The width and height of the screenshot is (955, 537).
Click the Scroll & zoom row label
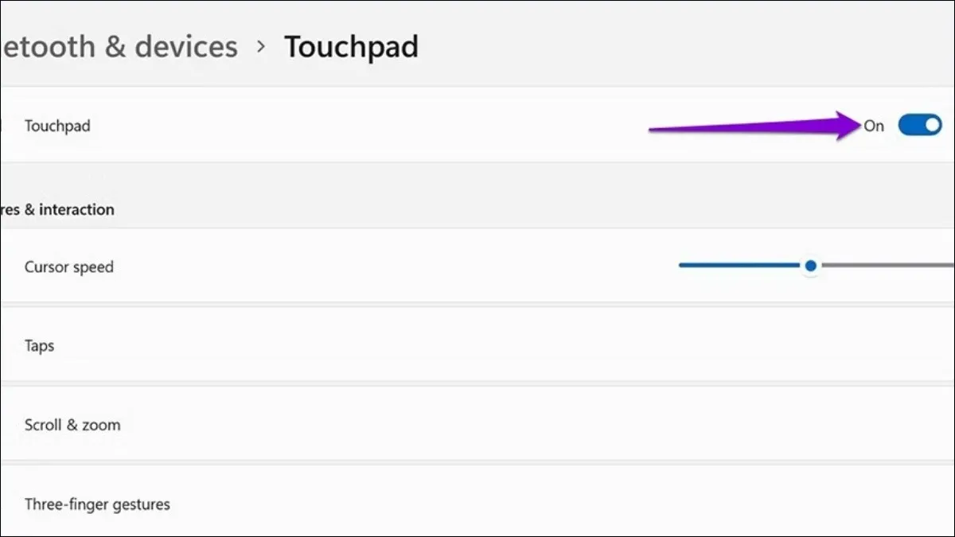[x=72, y=424]
